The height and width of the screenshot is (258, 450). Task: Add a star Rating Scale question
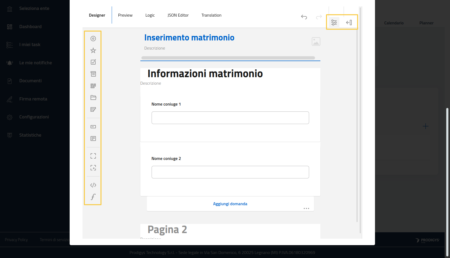pyautogui.click(x=93, y=50)
